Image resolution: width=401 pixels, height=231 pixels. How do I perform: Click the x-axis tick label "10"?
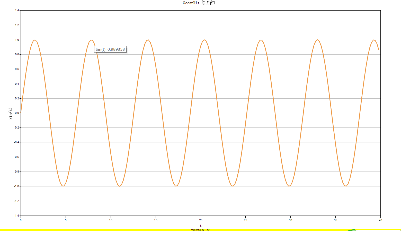pyautogui.click(x=111, y=220)
